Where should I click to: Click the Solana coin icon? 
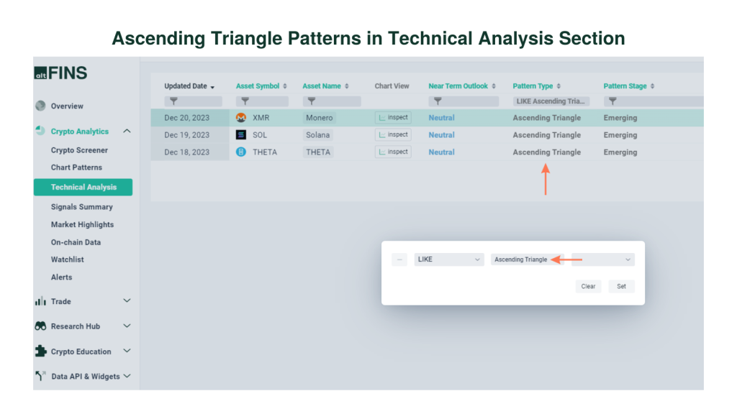(x=241, y=134)
